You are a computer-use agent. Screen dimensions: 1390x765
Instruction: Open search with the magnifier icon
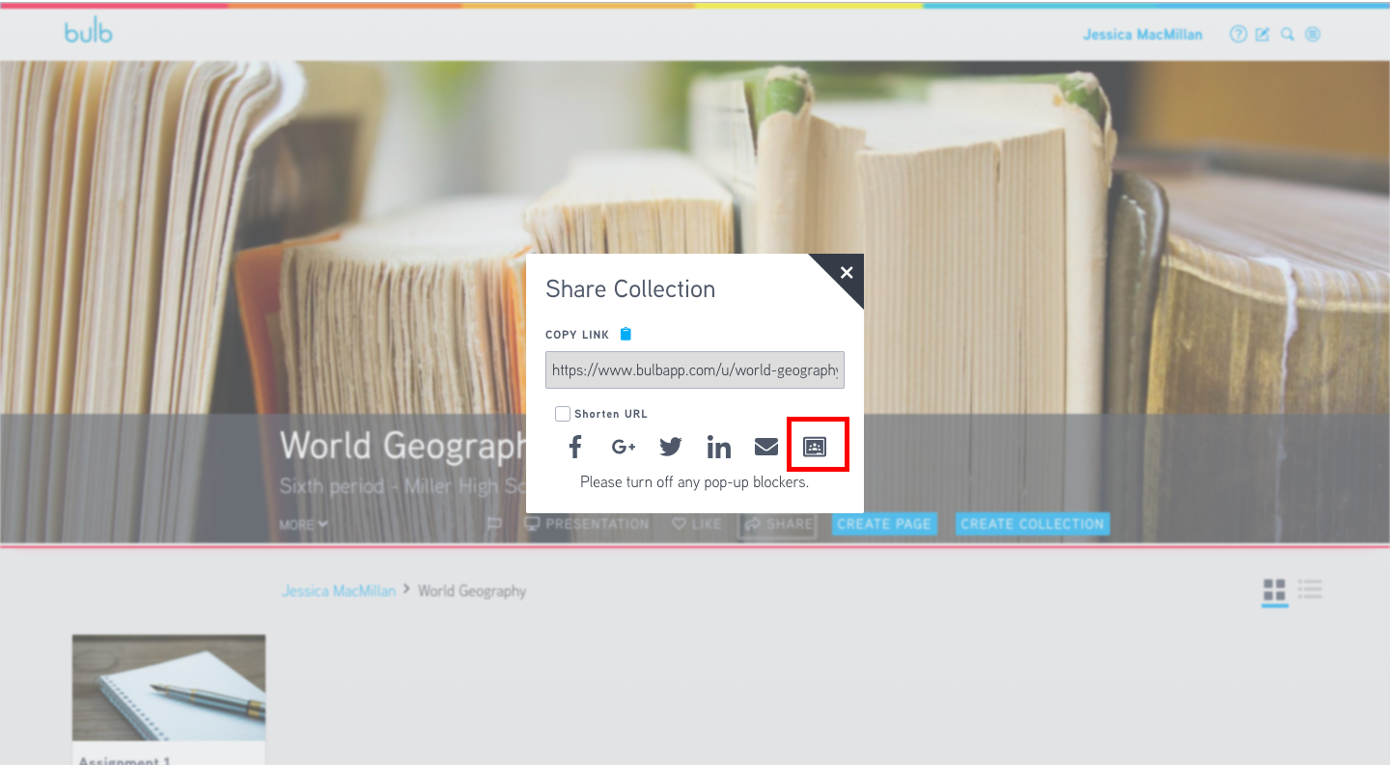click(1287, 35)
